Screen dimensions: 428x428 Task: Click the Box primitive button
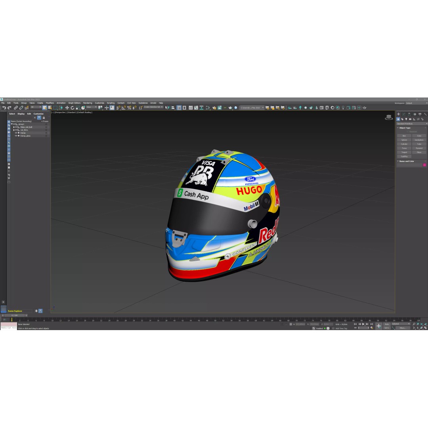click(404, 136)
